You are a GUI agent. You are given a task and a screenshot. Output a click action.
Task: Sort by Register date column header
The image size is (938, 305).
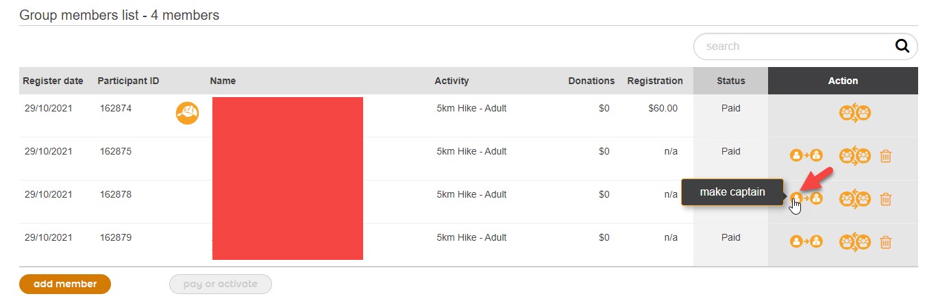coord(53,81)
